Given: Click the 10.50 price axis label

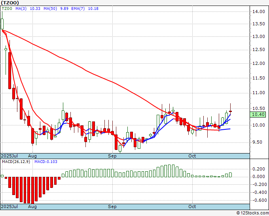Looking at the screenshot, I should tap(259, 109).
